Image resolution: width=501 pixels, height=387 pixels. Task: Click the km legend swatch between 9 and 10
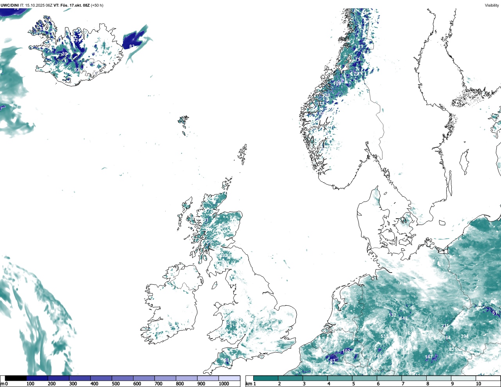tap(464, 378)
